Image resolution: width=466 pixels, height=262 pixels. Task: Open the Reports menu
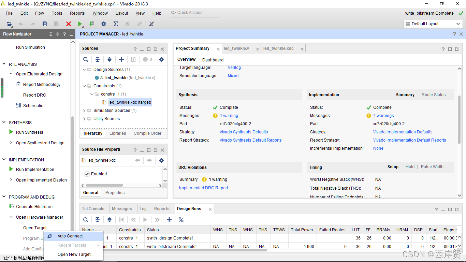point(77,13)
